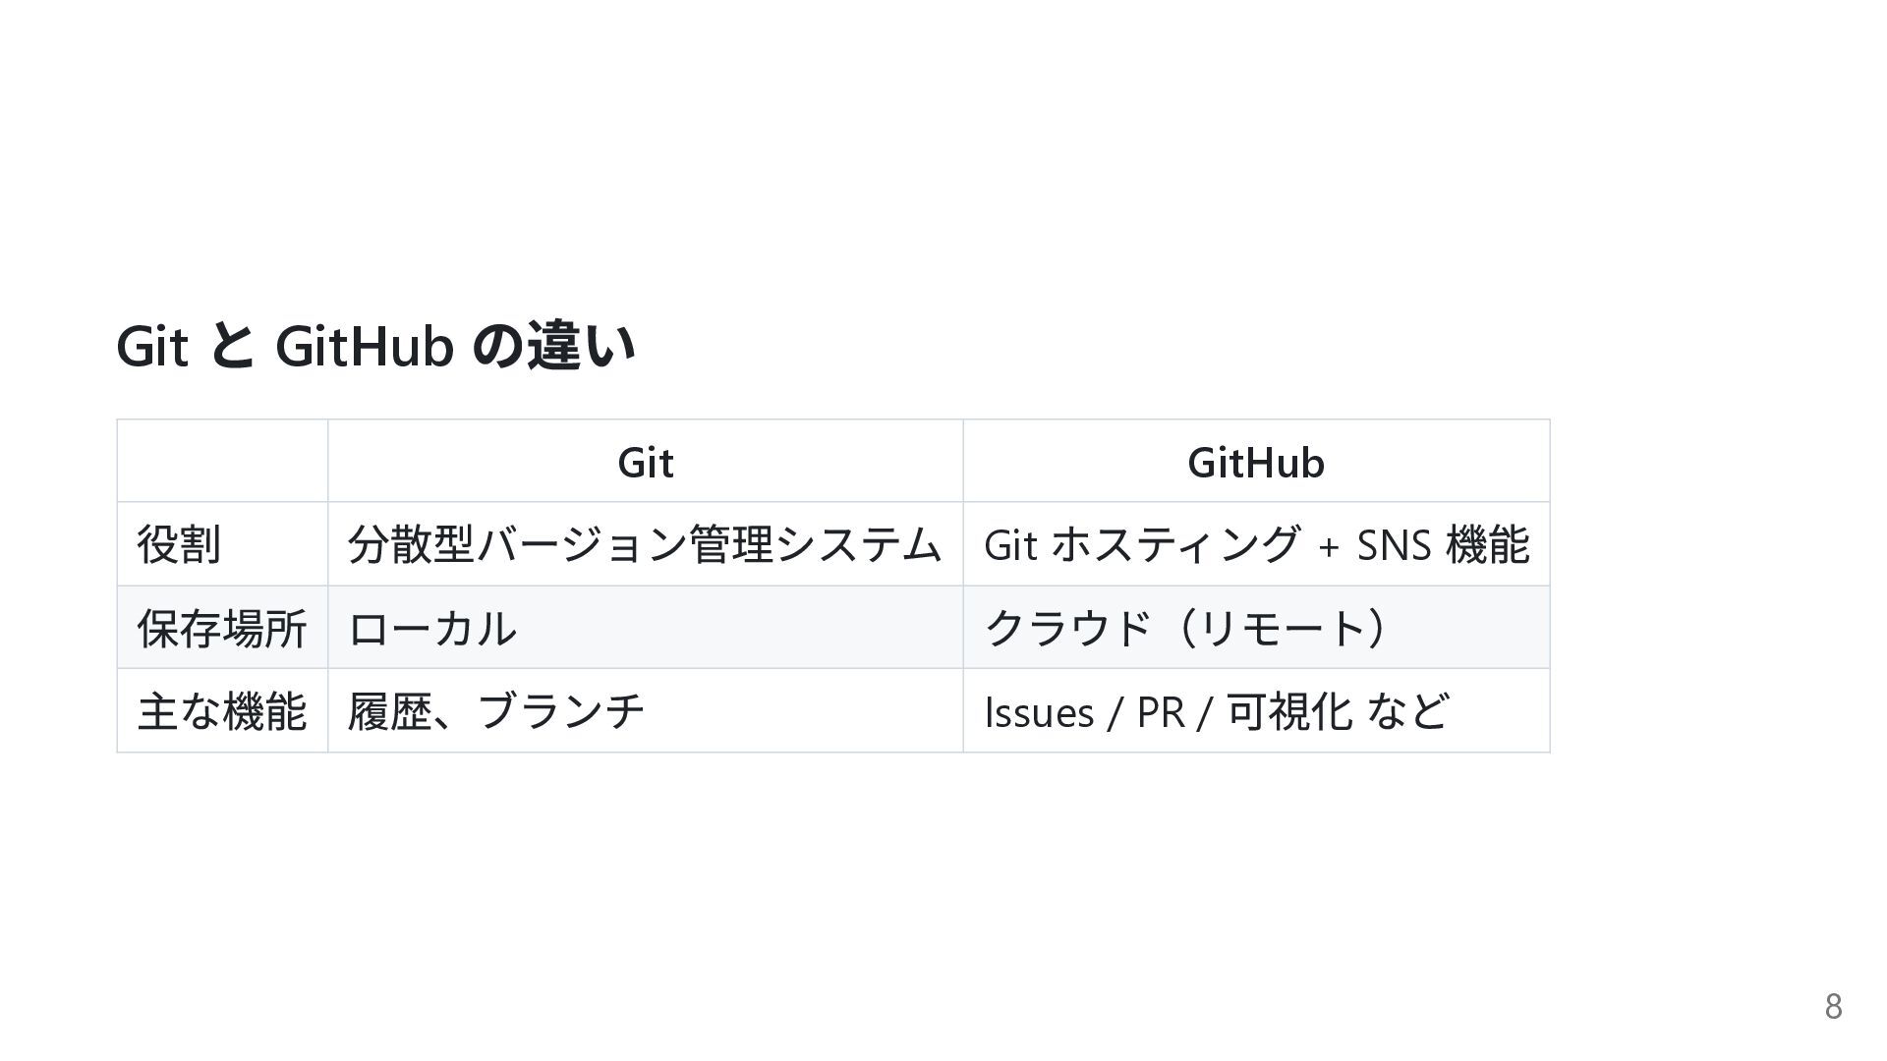Click the slide page number 8
The width and height of the screenshot is (1887, 1061).
pyautogui.click(x=1833, y=1006)
